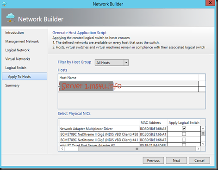
Task: Click the Network Builder cloud icon in title bar
Action: coord(4,4)
